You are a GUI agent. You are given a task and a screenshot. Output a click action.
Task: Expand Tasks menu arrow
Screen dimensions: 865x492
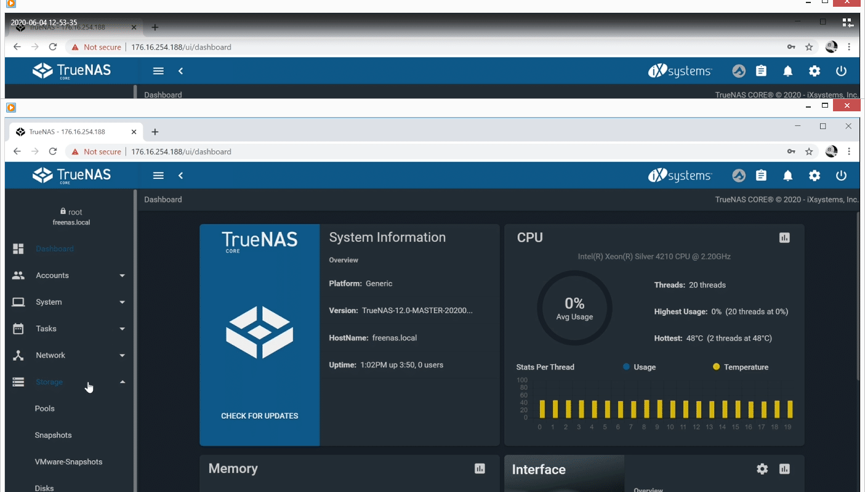click(x=123, y=329)
